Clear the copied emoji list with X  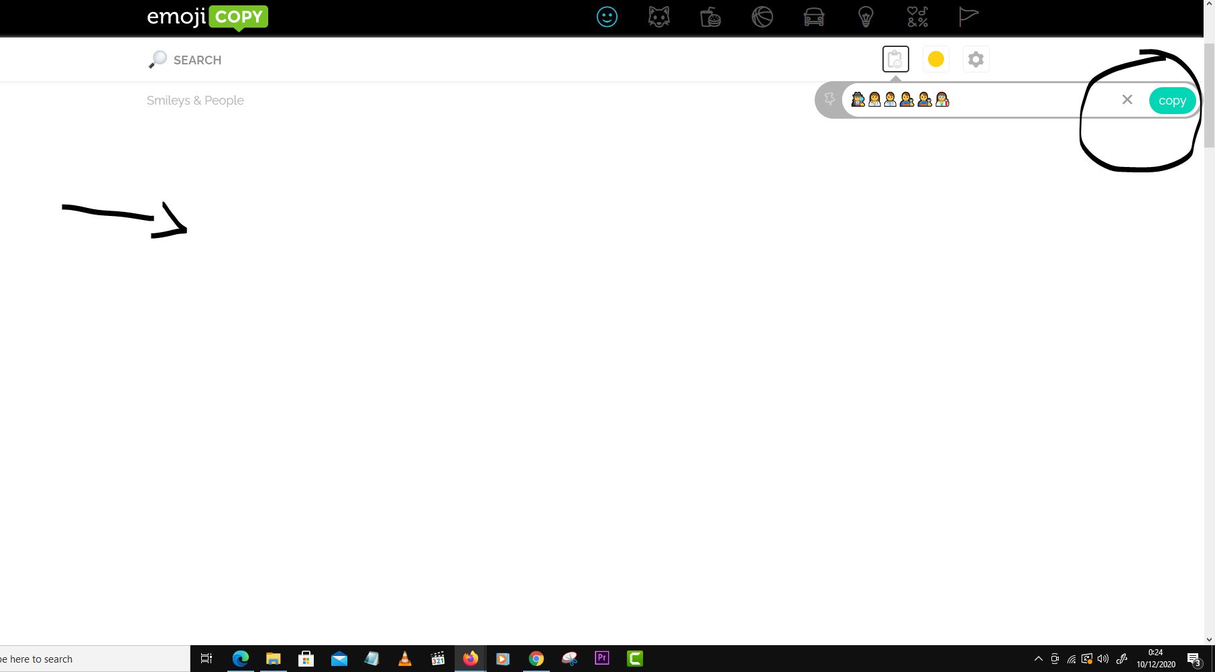pos(1127,100)
